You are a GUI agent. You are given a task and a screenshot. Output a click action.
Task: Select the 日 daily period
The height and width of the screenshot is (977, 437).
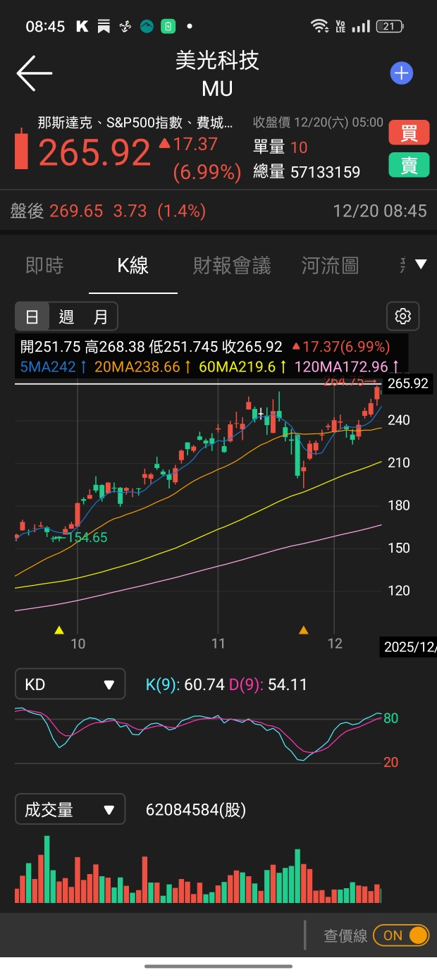pyautogui.click(x=32, y=317)
